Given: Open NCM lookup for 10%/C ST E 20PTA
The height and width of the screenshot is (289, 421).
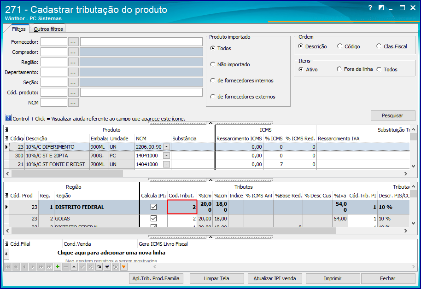Looking at the screenshot, I should click(166, 156).
